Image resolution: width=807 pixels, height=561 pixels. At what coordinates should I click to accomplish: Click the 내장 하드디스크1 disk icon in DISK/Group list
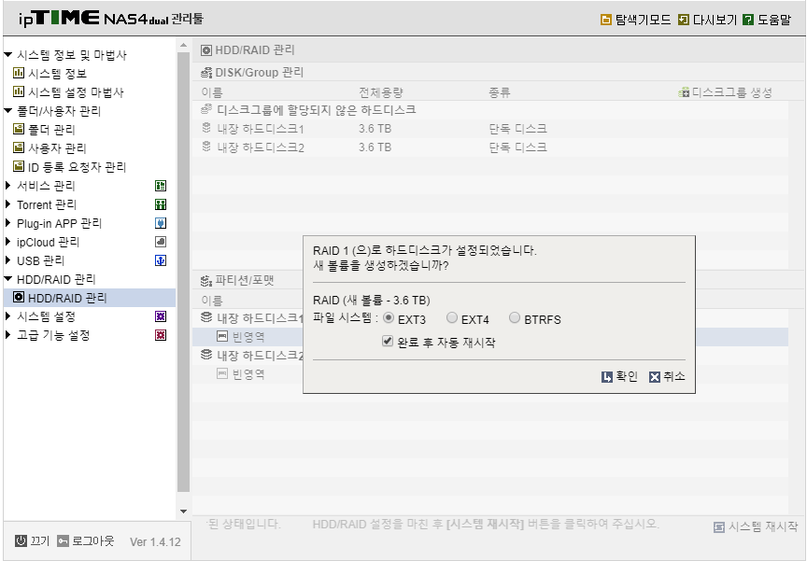[206, 128]
